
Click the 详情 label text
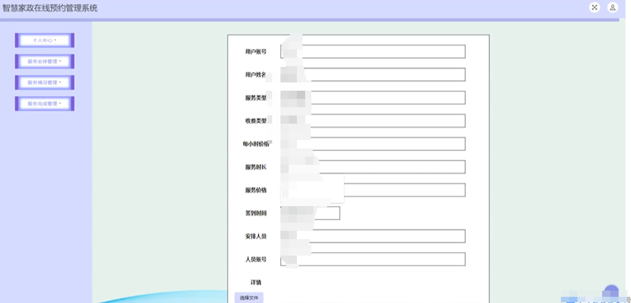[x=256, y=282]
